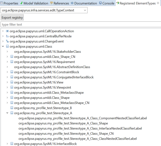Expand the umldi.Class_Shape node
This screenshot has height=146, width=161.
pos(7,98)
